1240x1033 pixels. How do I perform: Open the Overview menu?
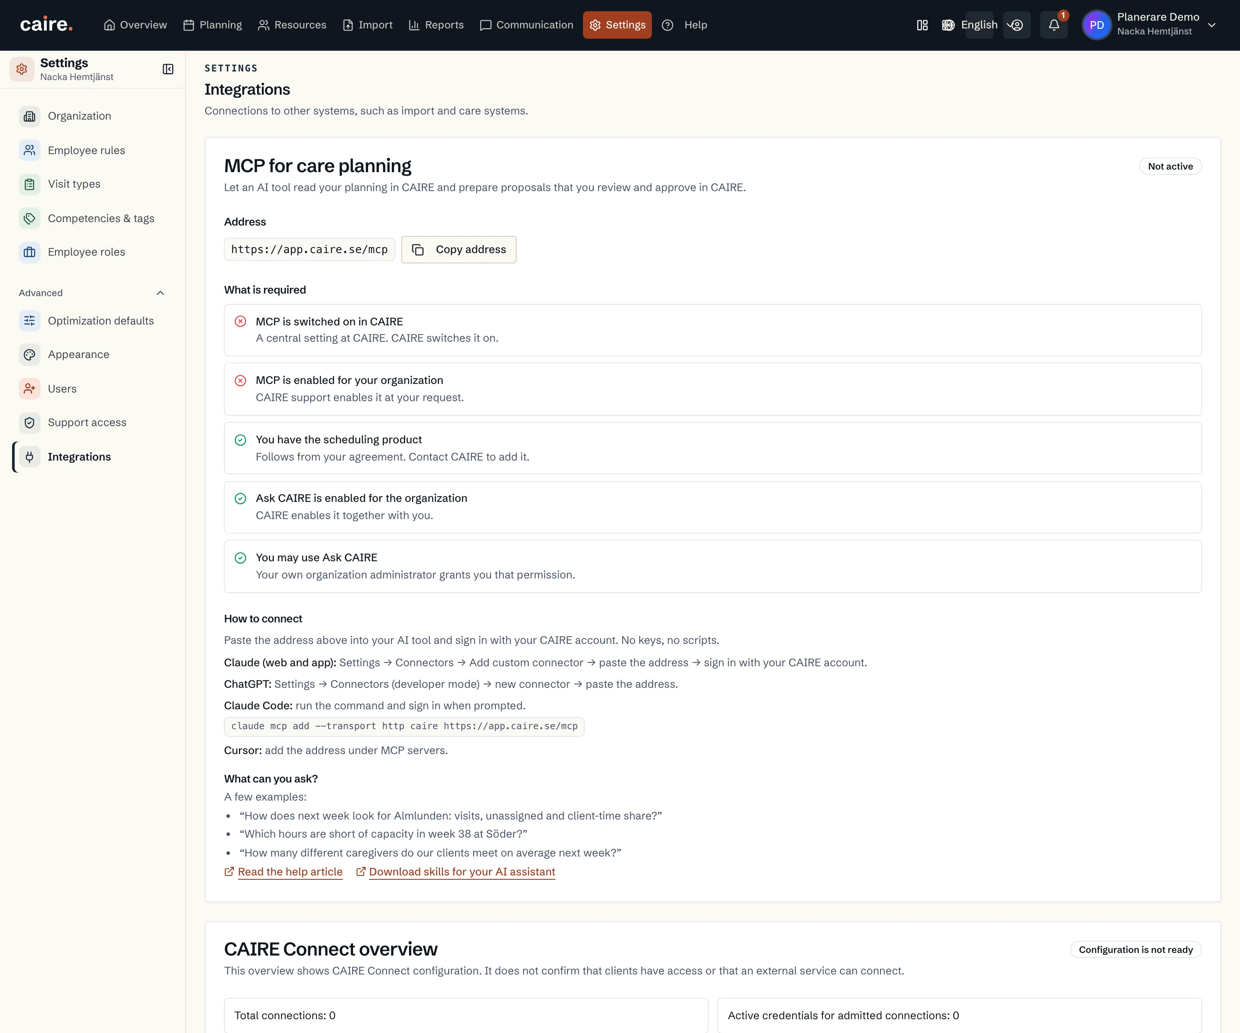tap(135, 25)
